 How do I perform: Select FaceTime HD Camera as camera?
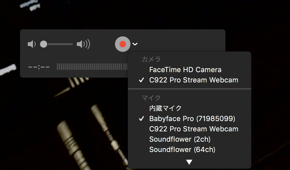pyautogui.click(x=185, y=70)
